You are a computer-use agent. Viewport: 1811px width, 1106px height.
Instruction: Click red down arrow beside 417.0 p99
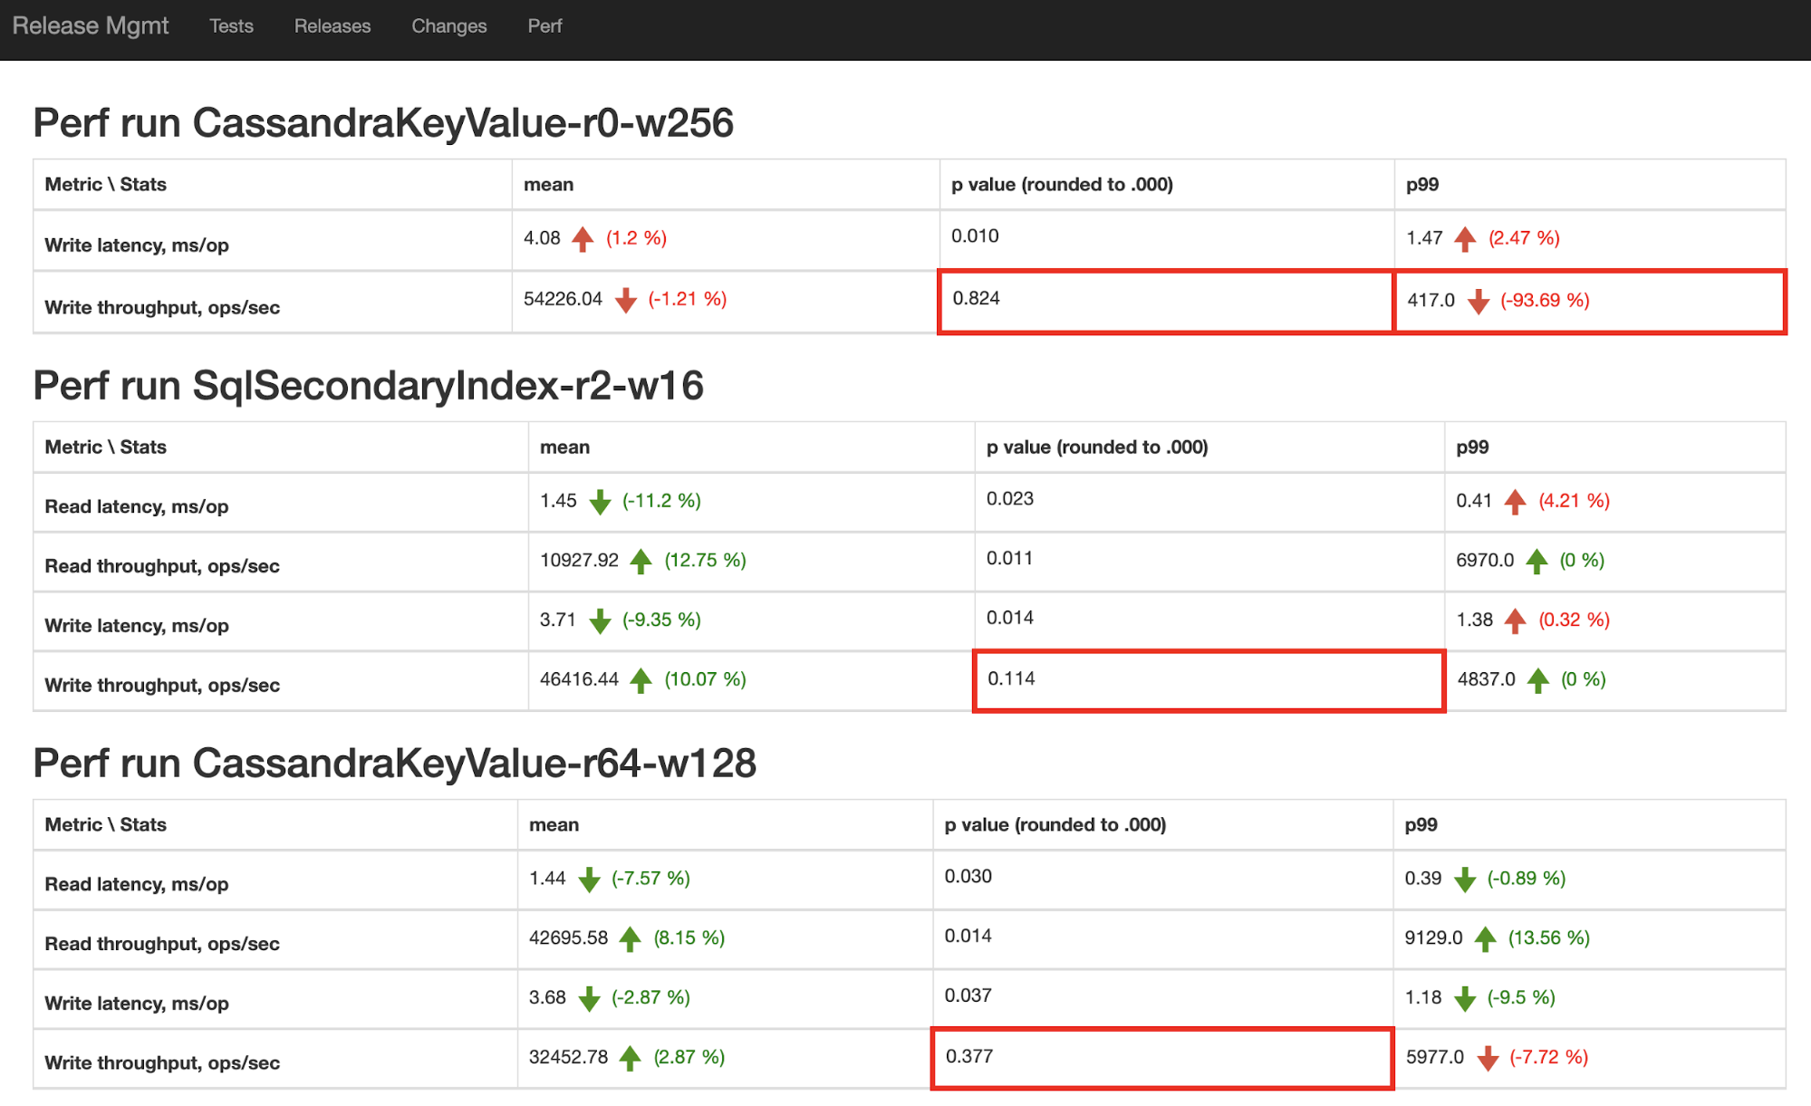[x=1479, y=302]
